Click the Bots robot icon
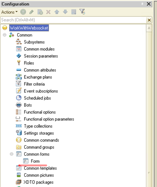 [x=19, y=105]
